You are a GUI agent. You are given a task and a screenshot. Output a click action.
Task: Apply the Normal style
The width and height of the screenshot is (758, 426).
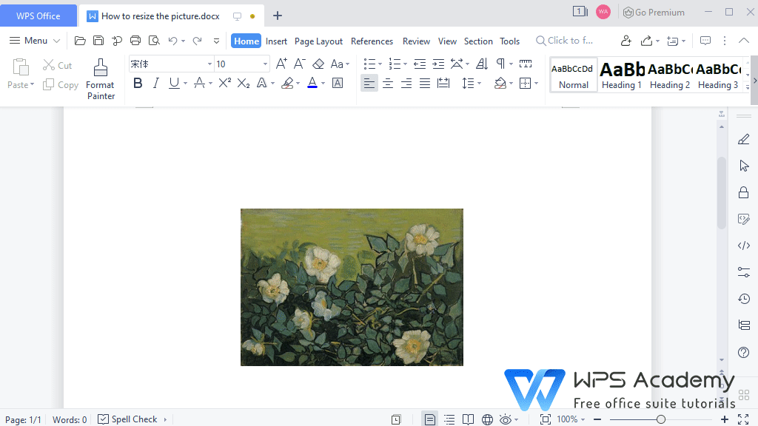click(x=574, y=75)
